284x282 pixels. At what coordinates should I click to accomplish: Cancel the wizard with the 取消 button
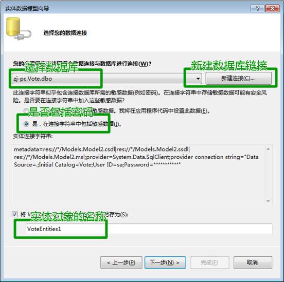point(253,262)
